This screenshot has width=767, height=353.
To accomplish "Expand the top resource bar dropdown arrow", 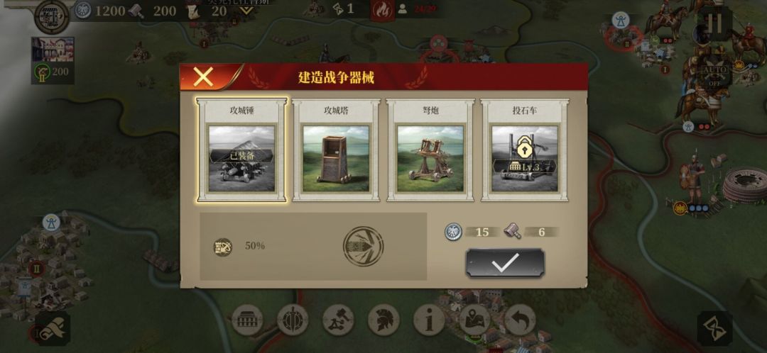I will tap(246, 10).
